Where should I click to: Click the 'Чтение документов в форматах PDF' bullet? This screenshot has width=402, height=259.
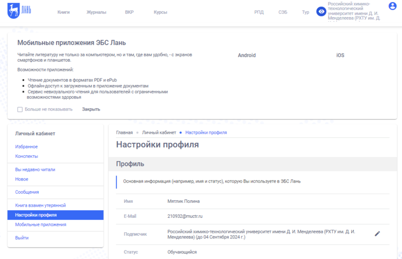tap(72, 80)
